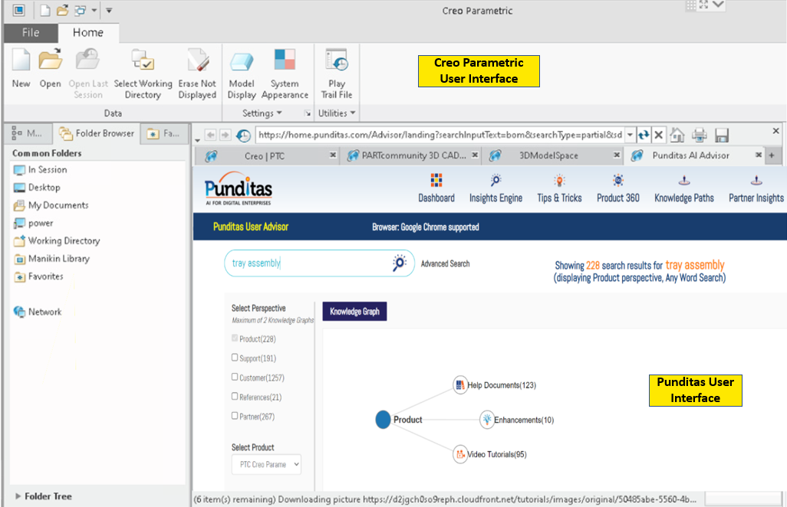Enable the Support(191) perspective checkbox
The width and height of the screenshot is (787, 507).
coord(235,357)
